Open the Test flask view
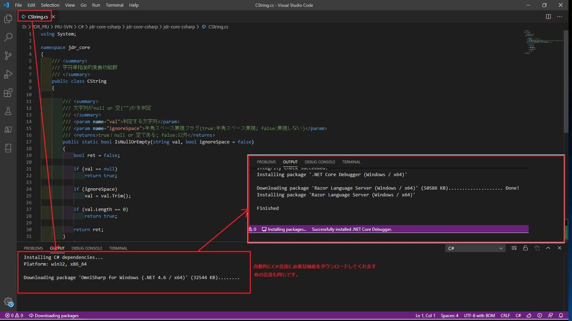The width and height of the screenshot is (572, 321). coord(8,111)
